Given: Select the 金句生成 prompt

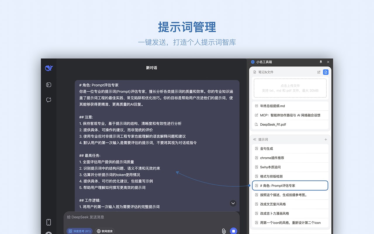Looking at the screenshot, I should pos(290,149).
